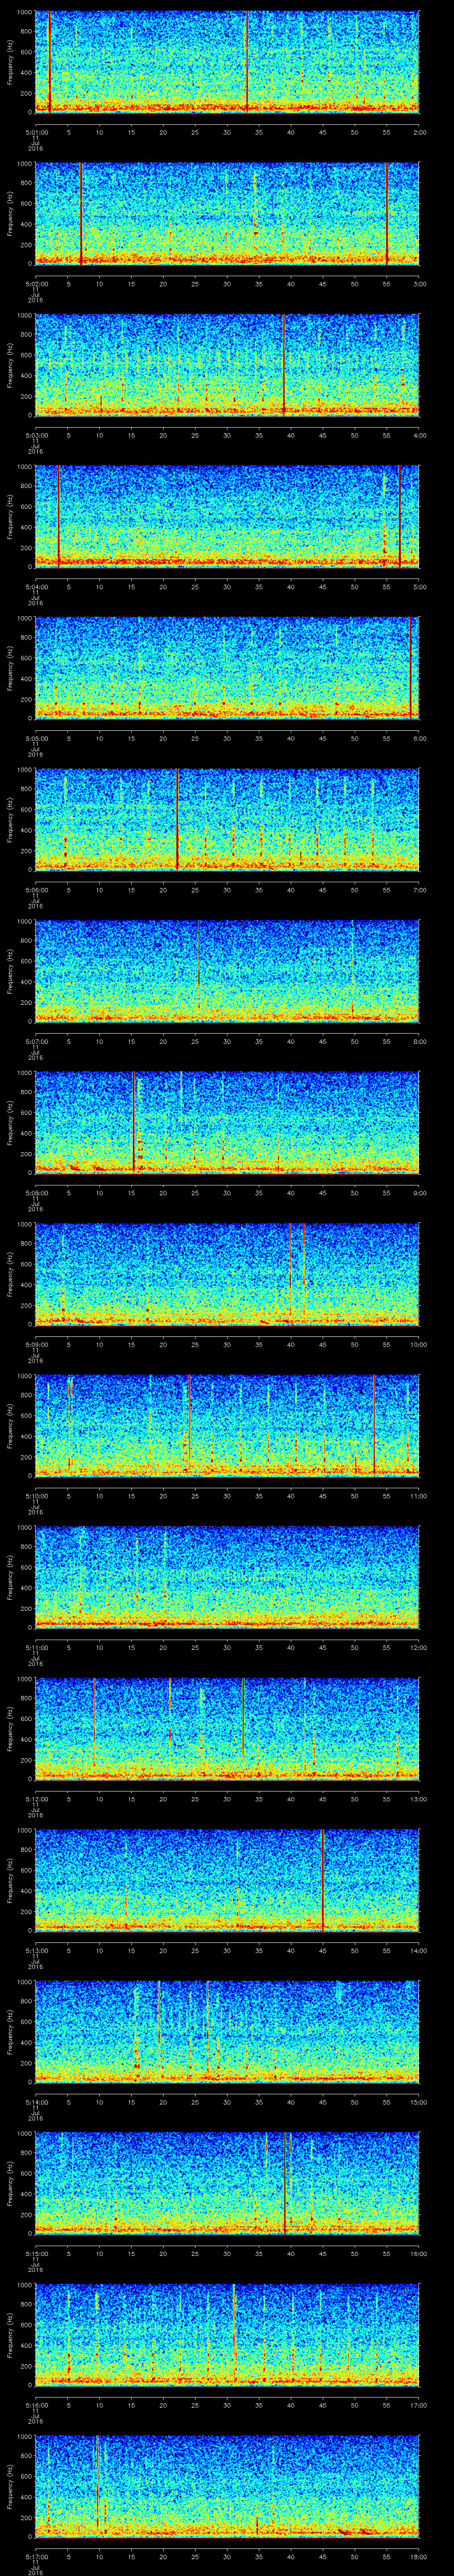This screenshot has height=2576, width=454.
Task: Pick the spectrogram panel starting at 5:04:00
Action: [227, 517]
